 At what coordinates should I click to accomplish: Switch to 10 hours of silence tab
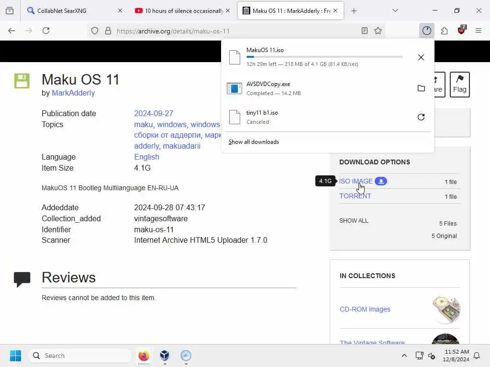[x=183, y=11]
